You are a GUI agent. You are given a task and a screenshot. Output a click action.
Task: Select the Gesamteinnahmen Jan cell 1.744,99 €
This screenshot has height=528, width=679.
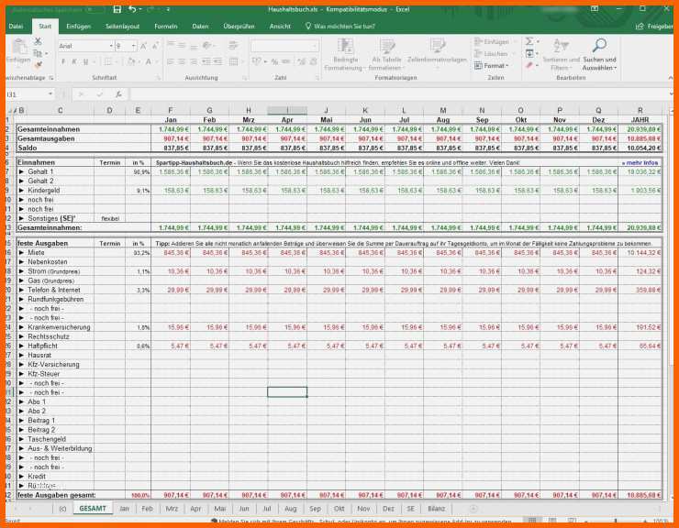point(171,129)
